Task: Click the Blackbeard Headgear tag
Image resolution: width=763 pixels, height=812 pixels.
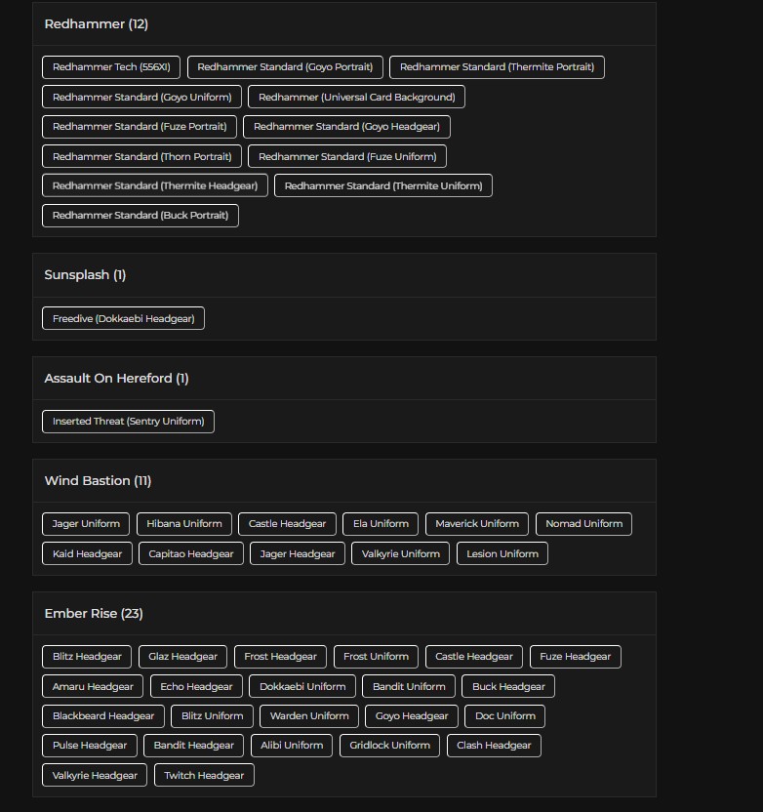Action: coord(103,716)
